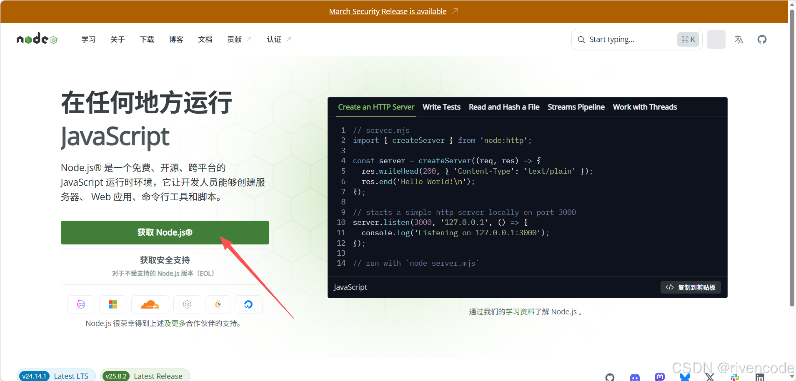Open the footer Mastodon social icon
The width and height of the screenshot is (796, 381).
(x=660, y=377)
